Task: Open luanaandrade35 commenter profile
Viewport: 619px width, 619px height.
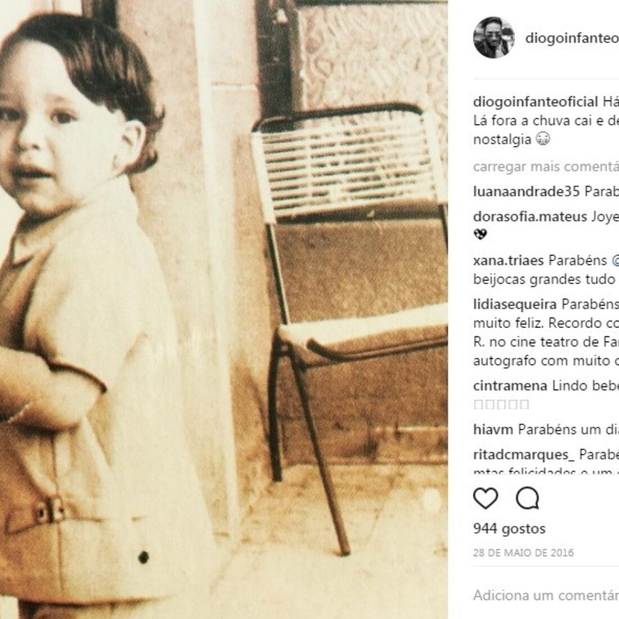Action: 526,191
